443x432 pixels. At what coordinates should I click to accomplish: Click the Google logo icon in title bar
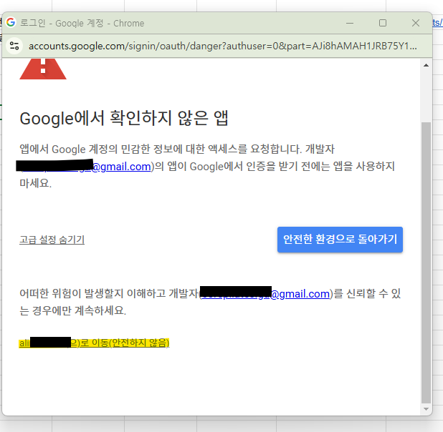click(11, 22)
